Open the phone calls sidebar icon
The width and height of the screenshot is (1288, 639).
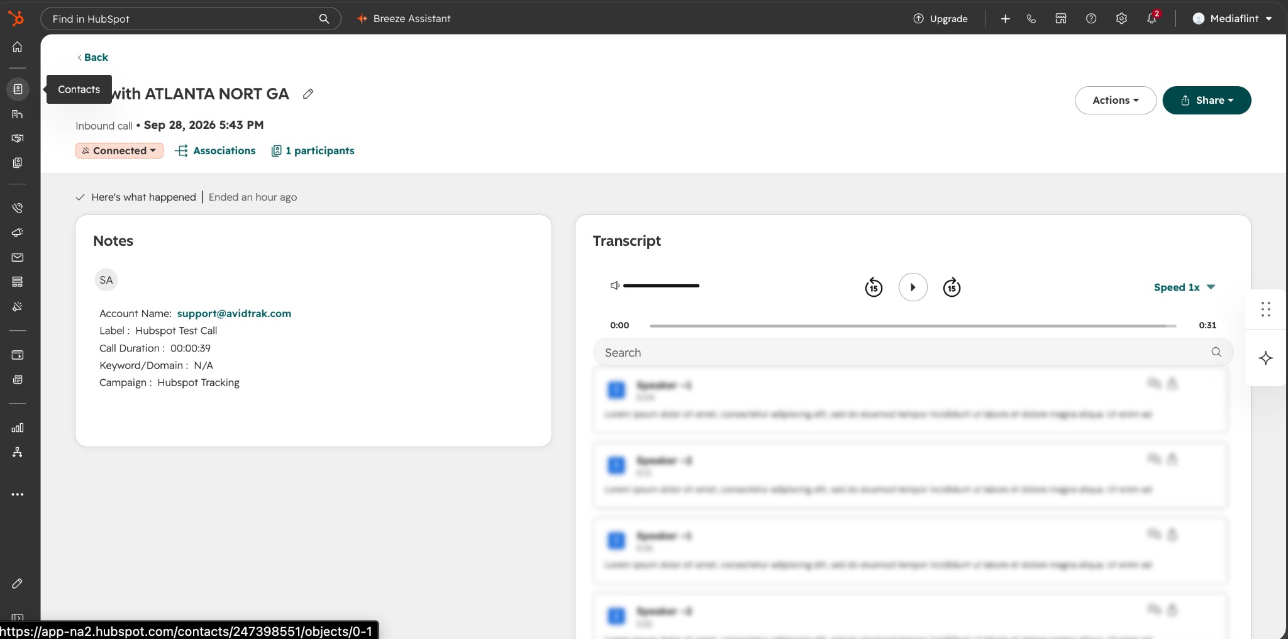(18, 208)
